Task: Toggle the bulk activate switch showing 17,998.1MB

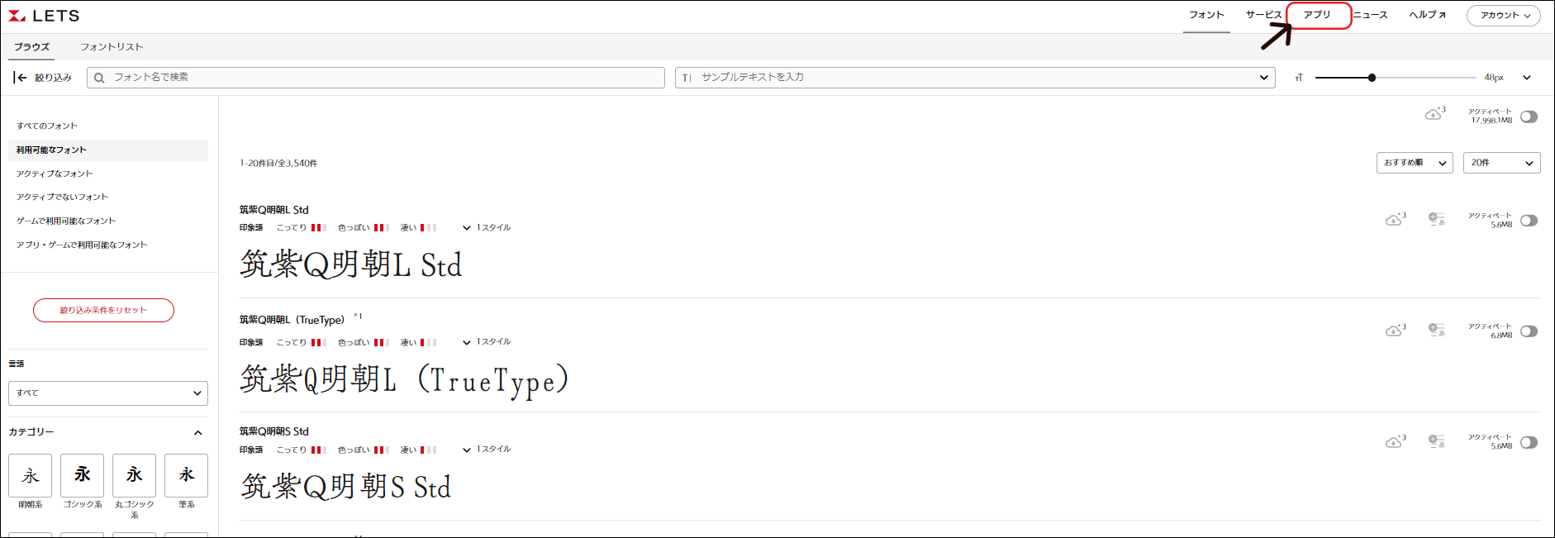Action: point(1529,117)
